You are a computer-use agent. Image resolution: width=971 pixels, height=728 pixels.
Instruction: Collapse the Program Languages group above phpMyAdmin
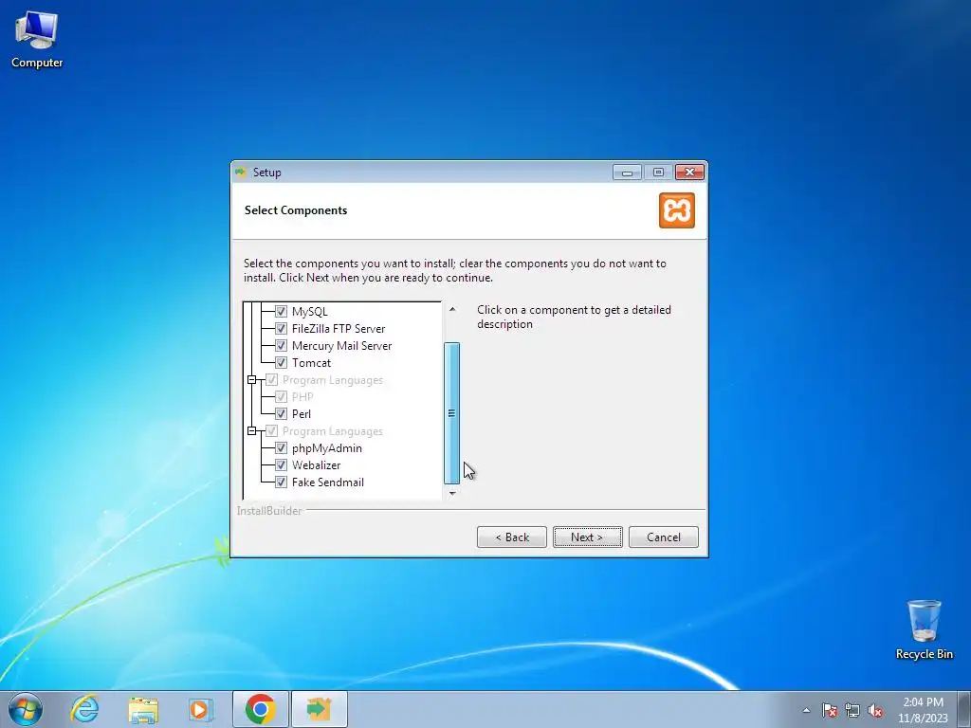click(251, 431)
